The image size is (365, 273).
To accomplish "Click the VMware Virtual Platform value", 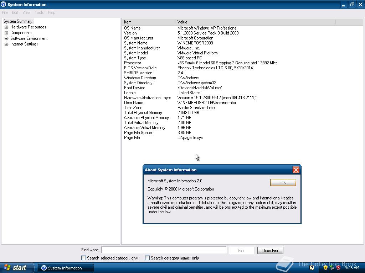I will click(197, 53).
